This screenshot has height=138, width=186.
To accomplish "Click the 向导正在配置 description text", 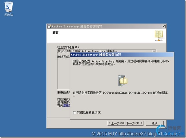I will [121, 63].
